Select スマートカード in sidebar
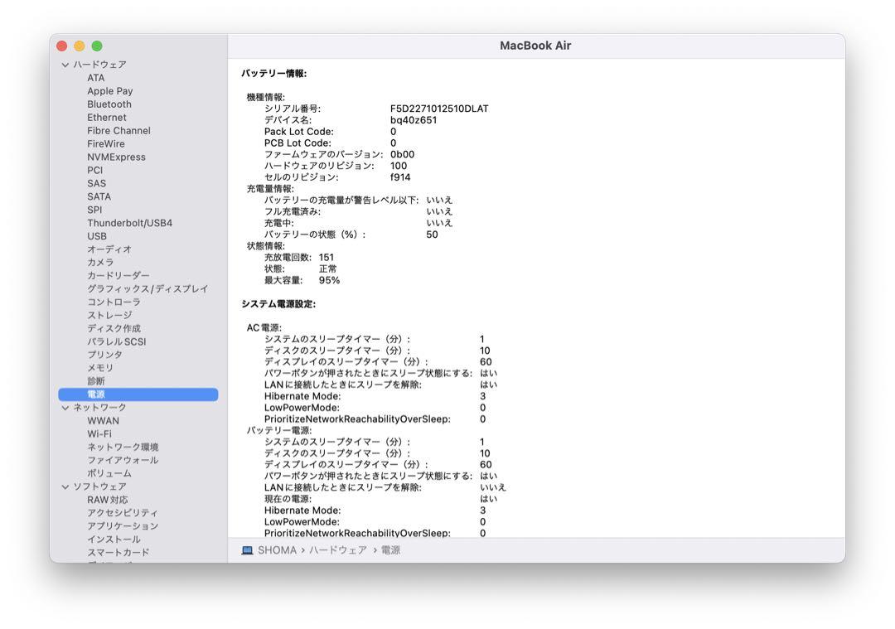The height and width of the screenshot is (629, 895). [119, 552]
